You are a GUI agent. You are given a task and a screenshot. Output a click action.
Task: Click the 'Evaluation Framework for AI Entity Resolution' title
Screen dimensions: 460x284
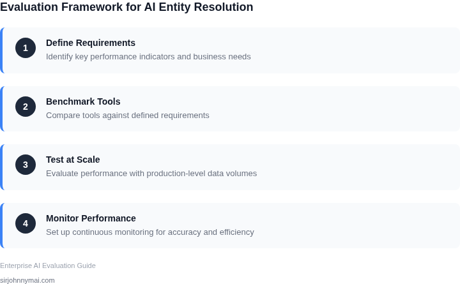126,7
